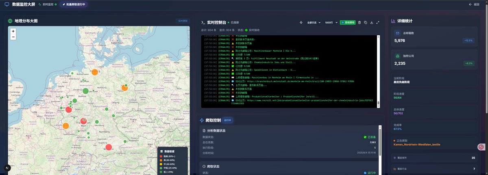Click the 数据密度 legend icon
The width and height of the screenshot is (488, 175).
tap(161, 151)
